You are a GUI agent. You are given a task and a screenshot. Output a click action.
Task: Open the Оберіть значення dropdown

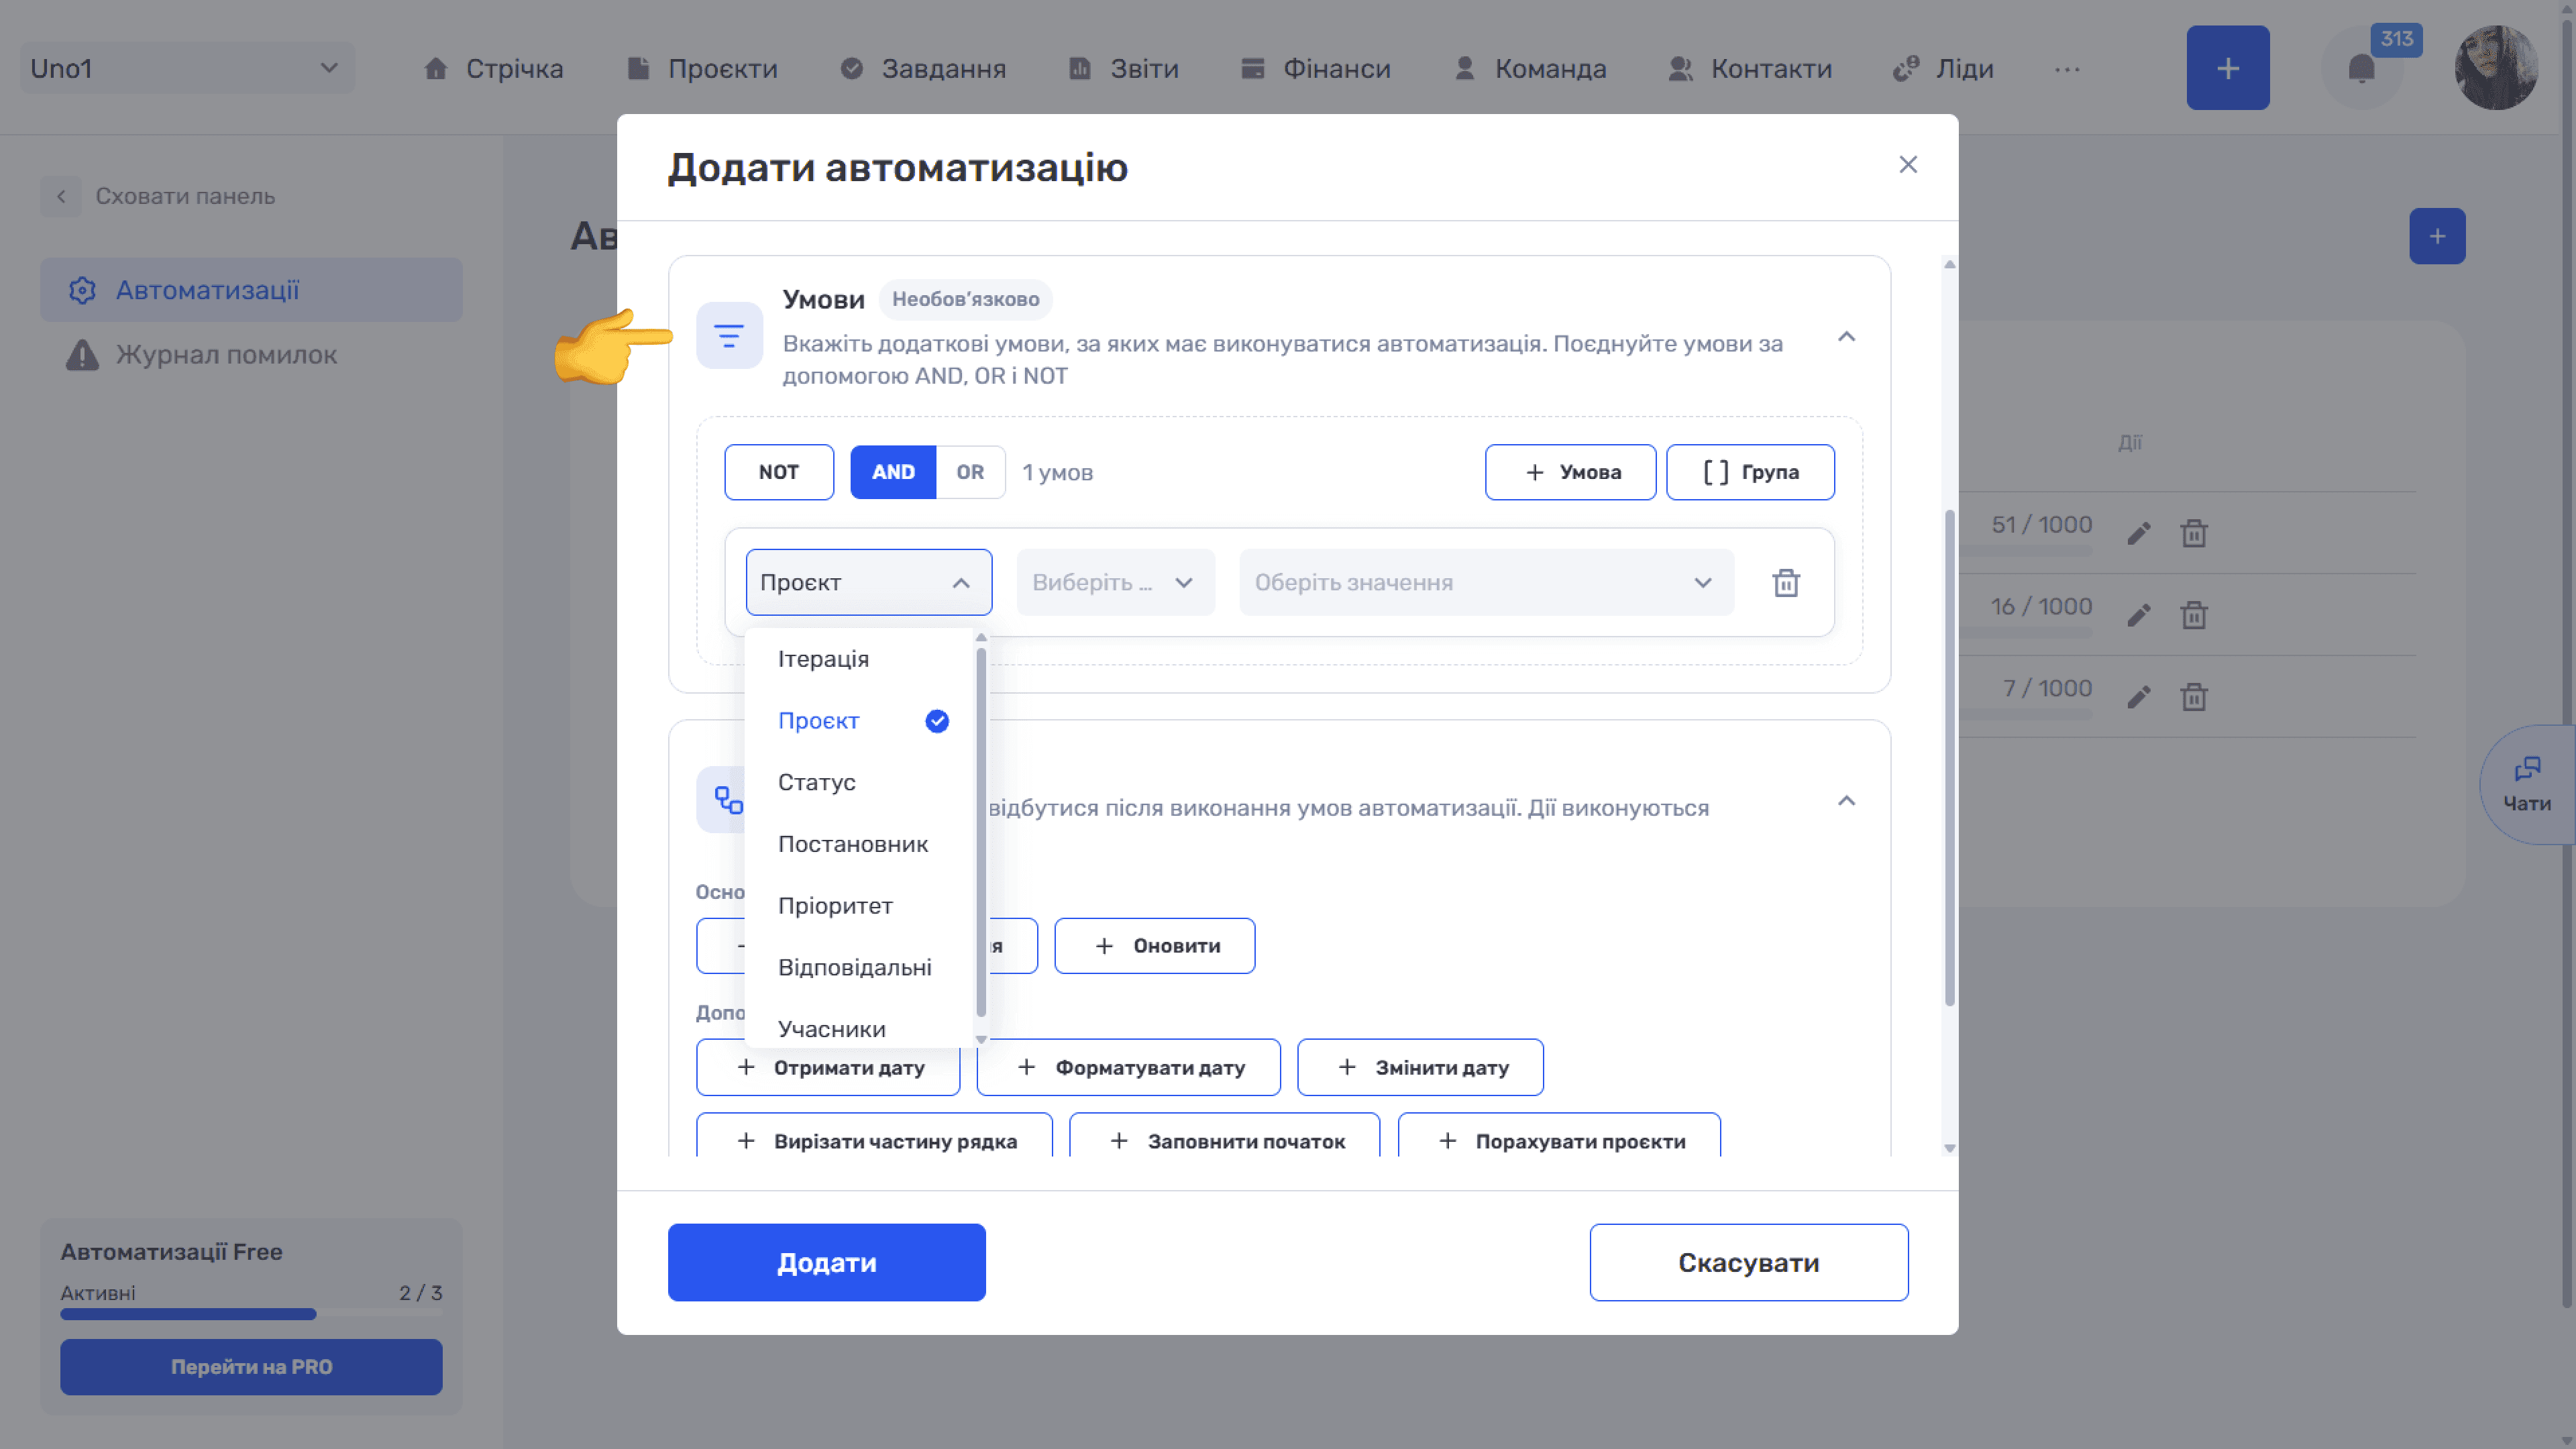(x=1486, y=582)
